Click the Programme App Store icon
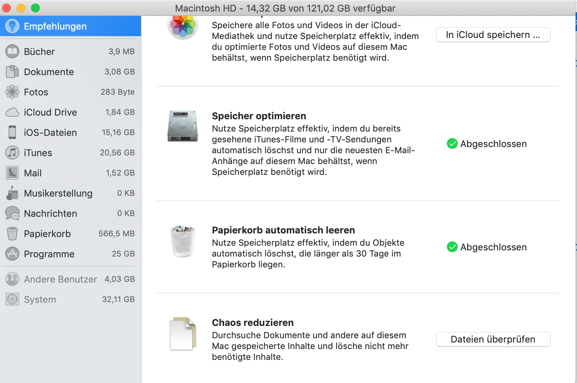The width and height of the screenshot is (577, 383). pos(12,254)
